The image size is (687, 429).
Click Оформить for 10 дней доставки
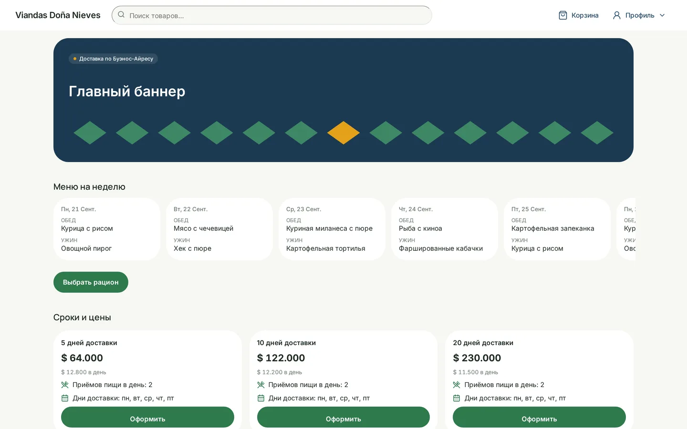click(x=343, y=418)
